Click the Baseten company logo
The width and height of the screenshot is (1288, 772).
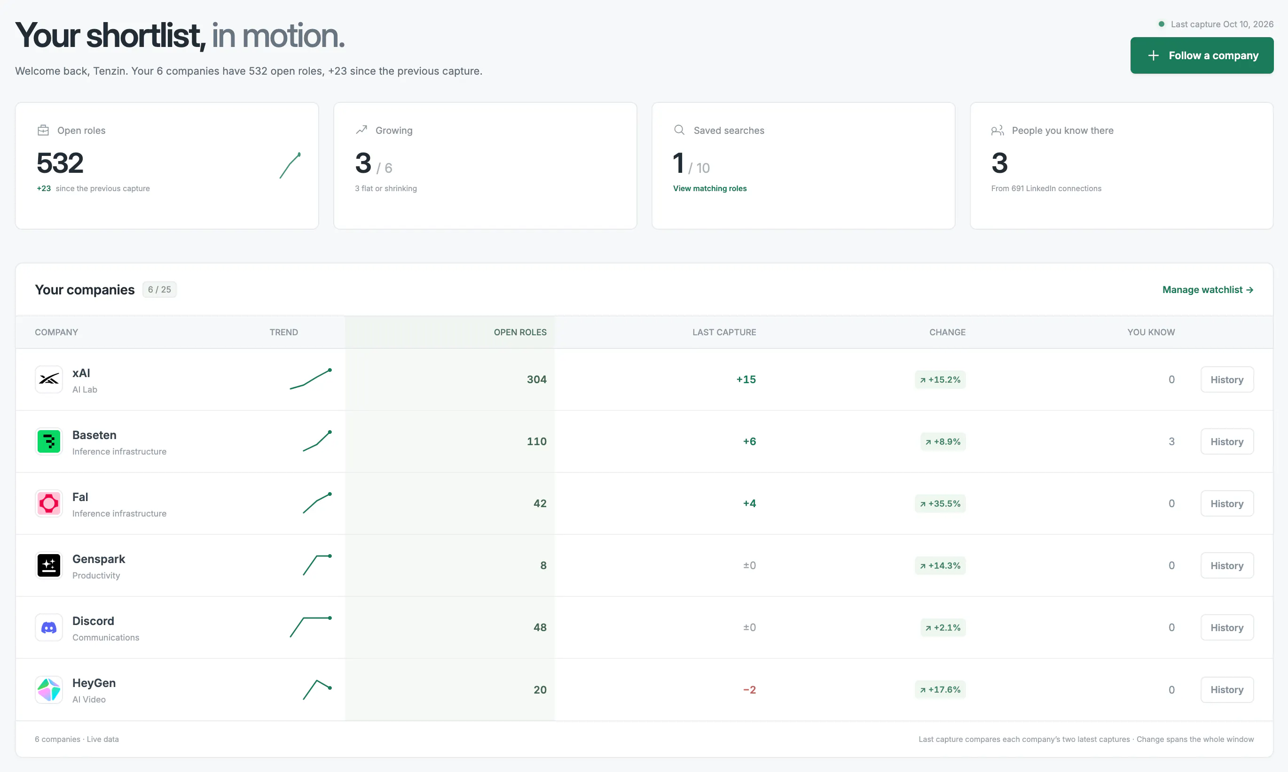tap(49, 441)
